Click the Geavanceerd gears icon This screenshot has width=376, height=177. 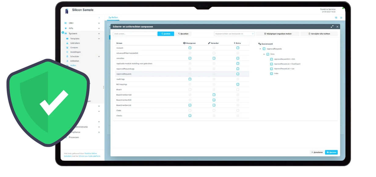point(260,44)
